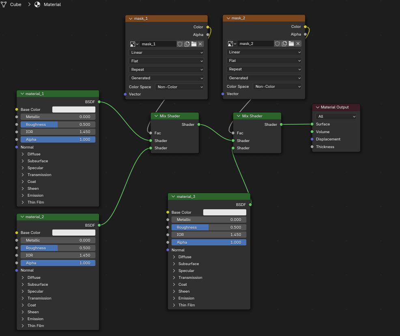Image resolution: width=400 pixels, height=336 pixels.
Task: Collapse the mask_2 node with its header chevron
Action: coord(228,18)
